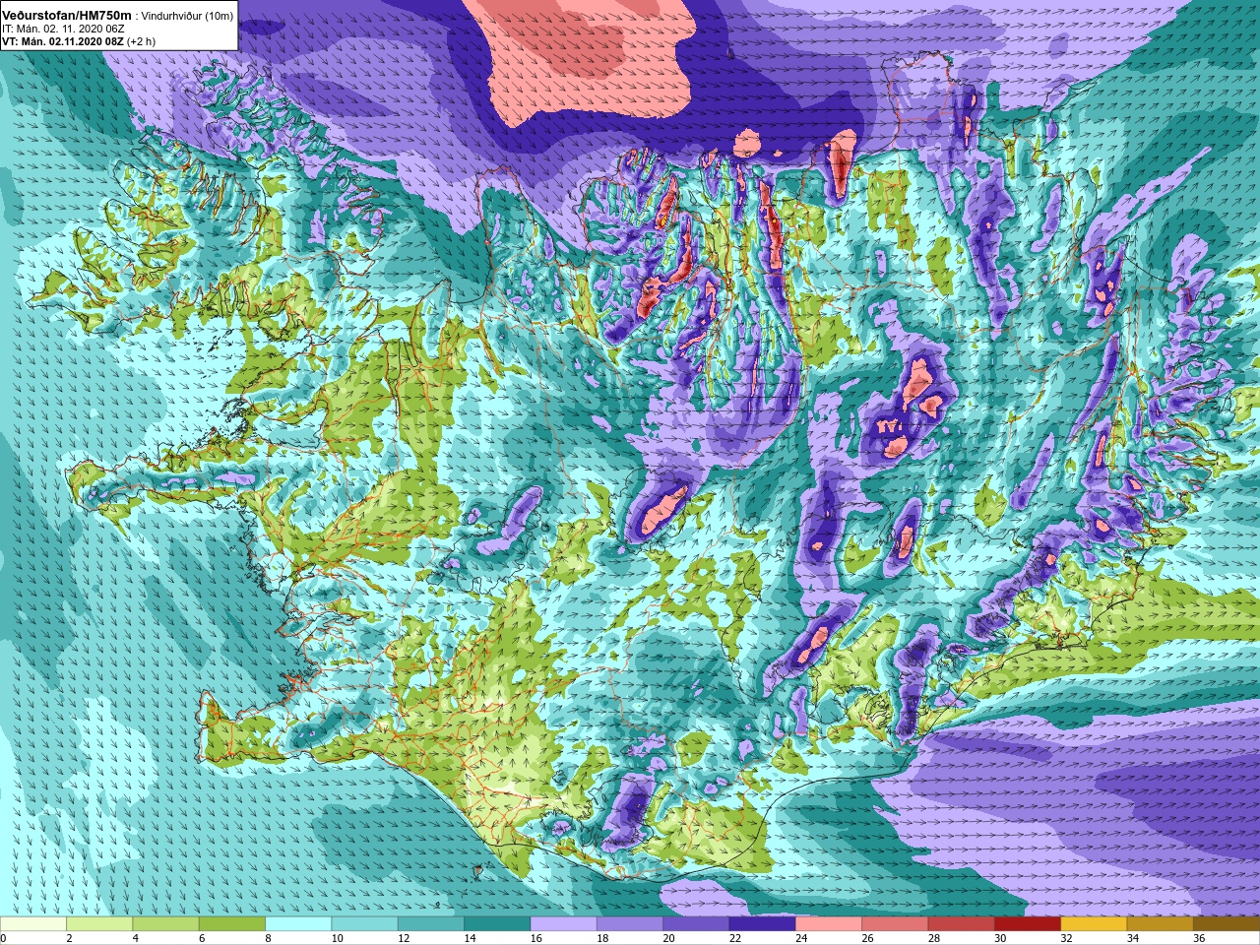Click the 'Veðurstofan/HM750m' title text
The image size is (1260, 945).
pos(67,15)
